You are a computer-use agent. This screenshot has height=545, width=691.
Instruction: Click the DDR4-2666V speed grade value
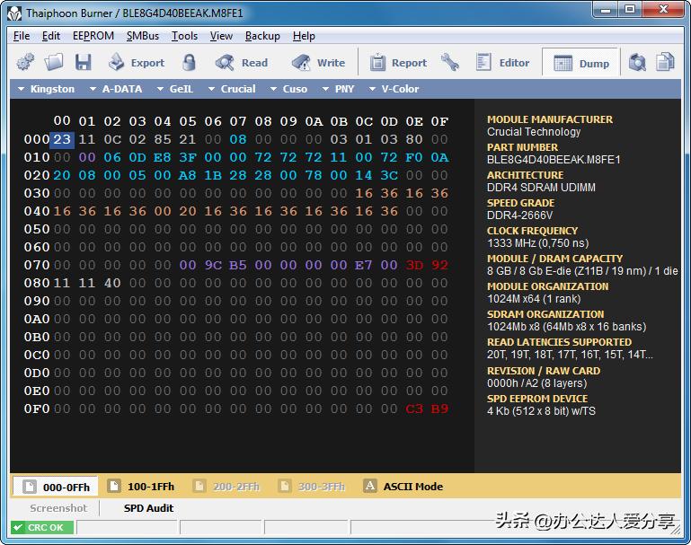coord(519,215)
